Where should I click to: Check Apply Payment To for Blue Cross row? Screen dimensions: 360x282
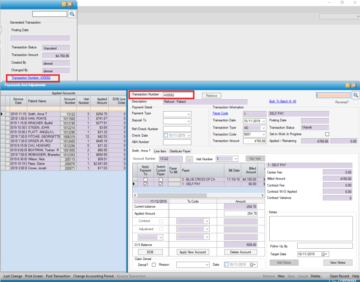[x=145, y=179]
